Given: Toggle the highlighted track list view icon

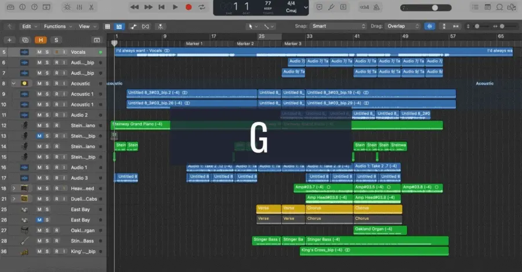Looking at the screenshot, I should [x=119, y=27].
